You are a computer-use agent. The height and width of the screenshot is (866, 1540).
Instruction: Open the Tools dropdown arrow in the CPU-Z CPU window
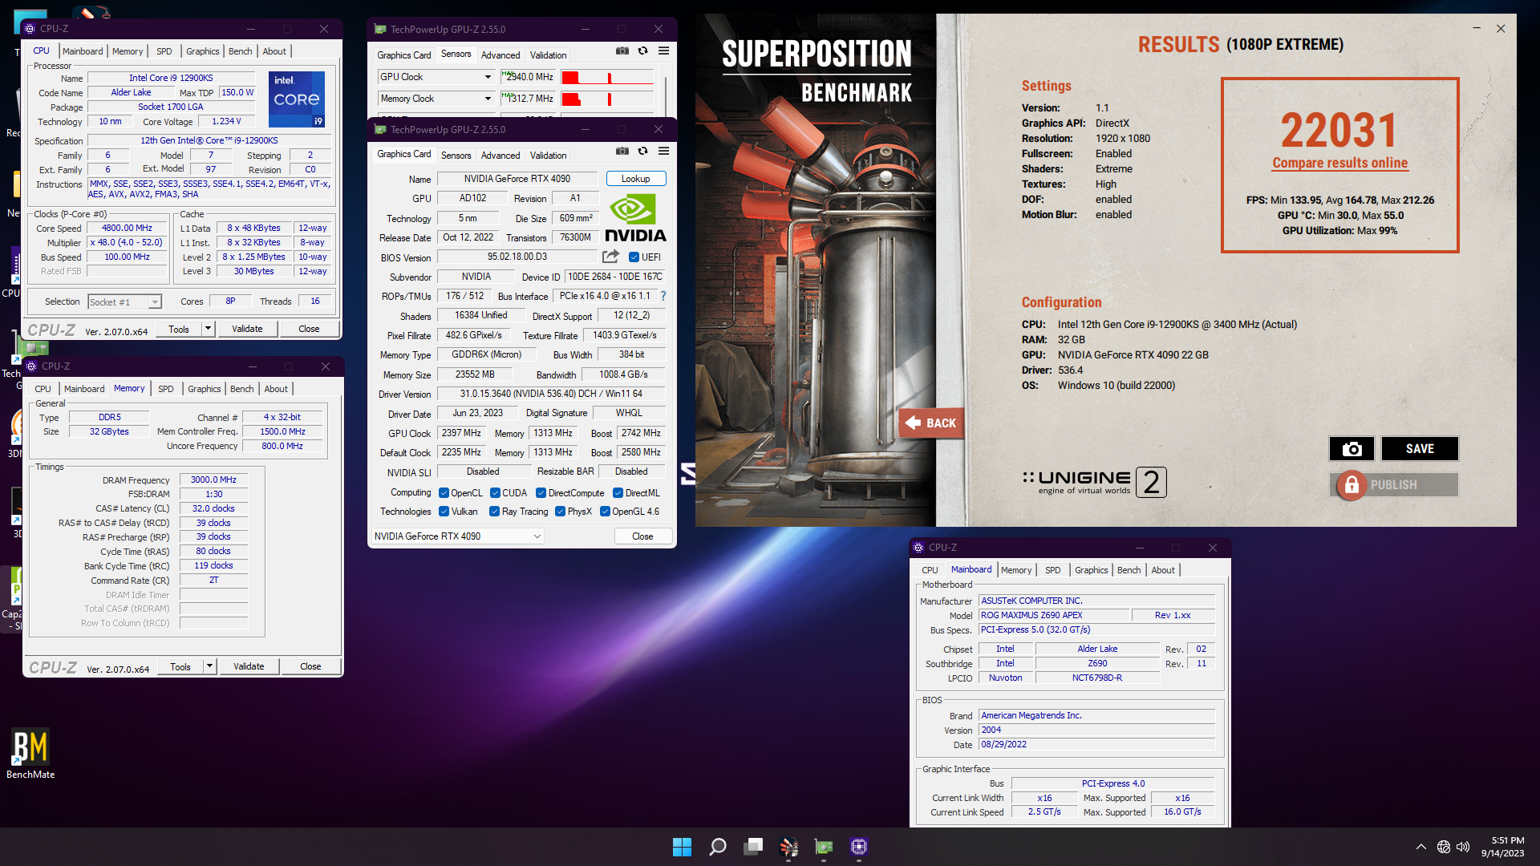(209, 329)
